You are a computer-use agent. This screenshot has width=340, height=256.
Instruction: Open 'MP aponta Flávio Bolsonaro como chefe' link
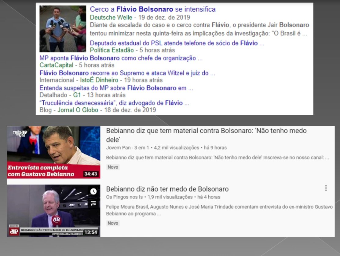pos(121,58)
